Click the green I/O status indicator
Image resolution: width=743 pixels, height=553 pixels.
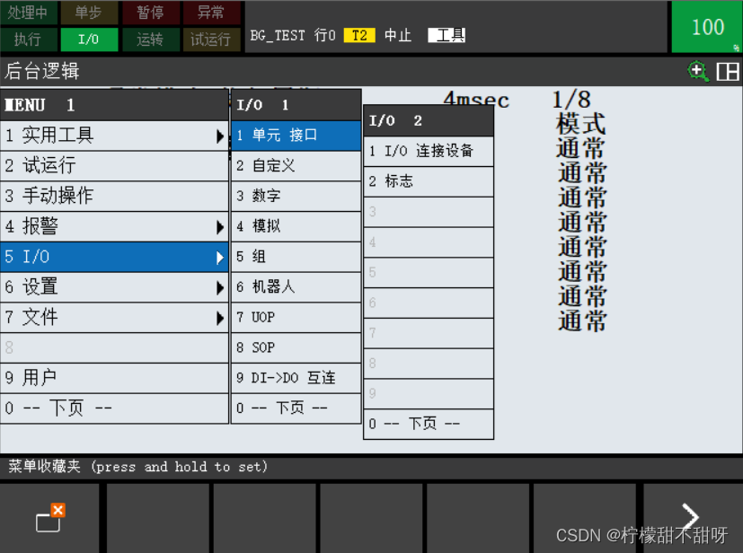pyautogui.click(x=89, y=39)
